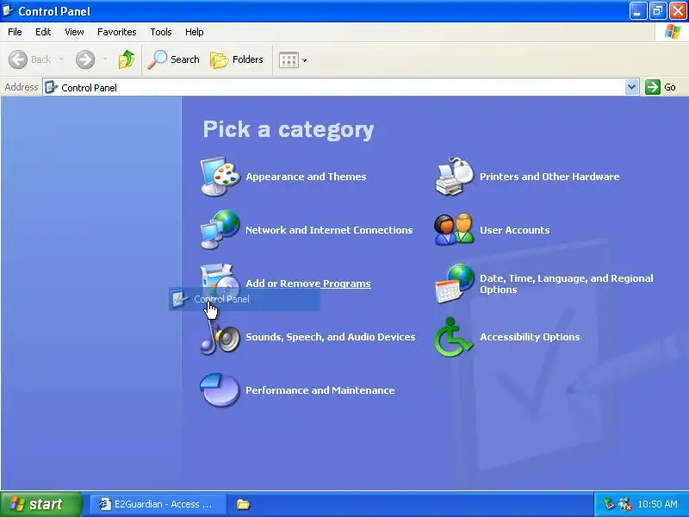Open Date, Time, Language, and Regional Options link
The image size is (689, 517).
[567, 283]
